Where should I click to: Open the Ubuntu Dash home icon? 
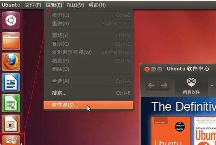(11, 20)
